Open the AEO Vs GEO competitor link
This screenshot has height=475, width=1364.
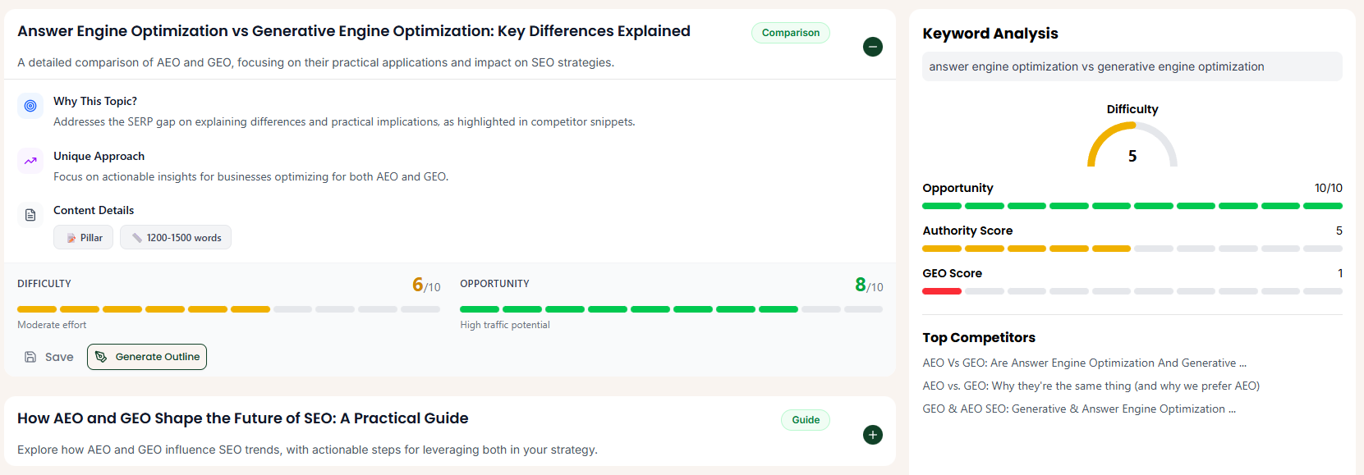[x=1084, y=363]
